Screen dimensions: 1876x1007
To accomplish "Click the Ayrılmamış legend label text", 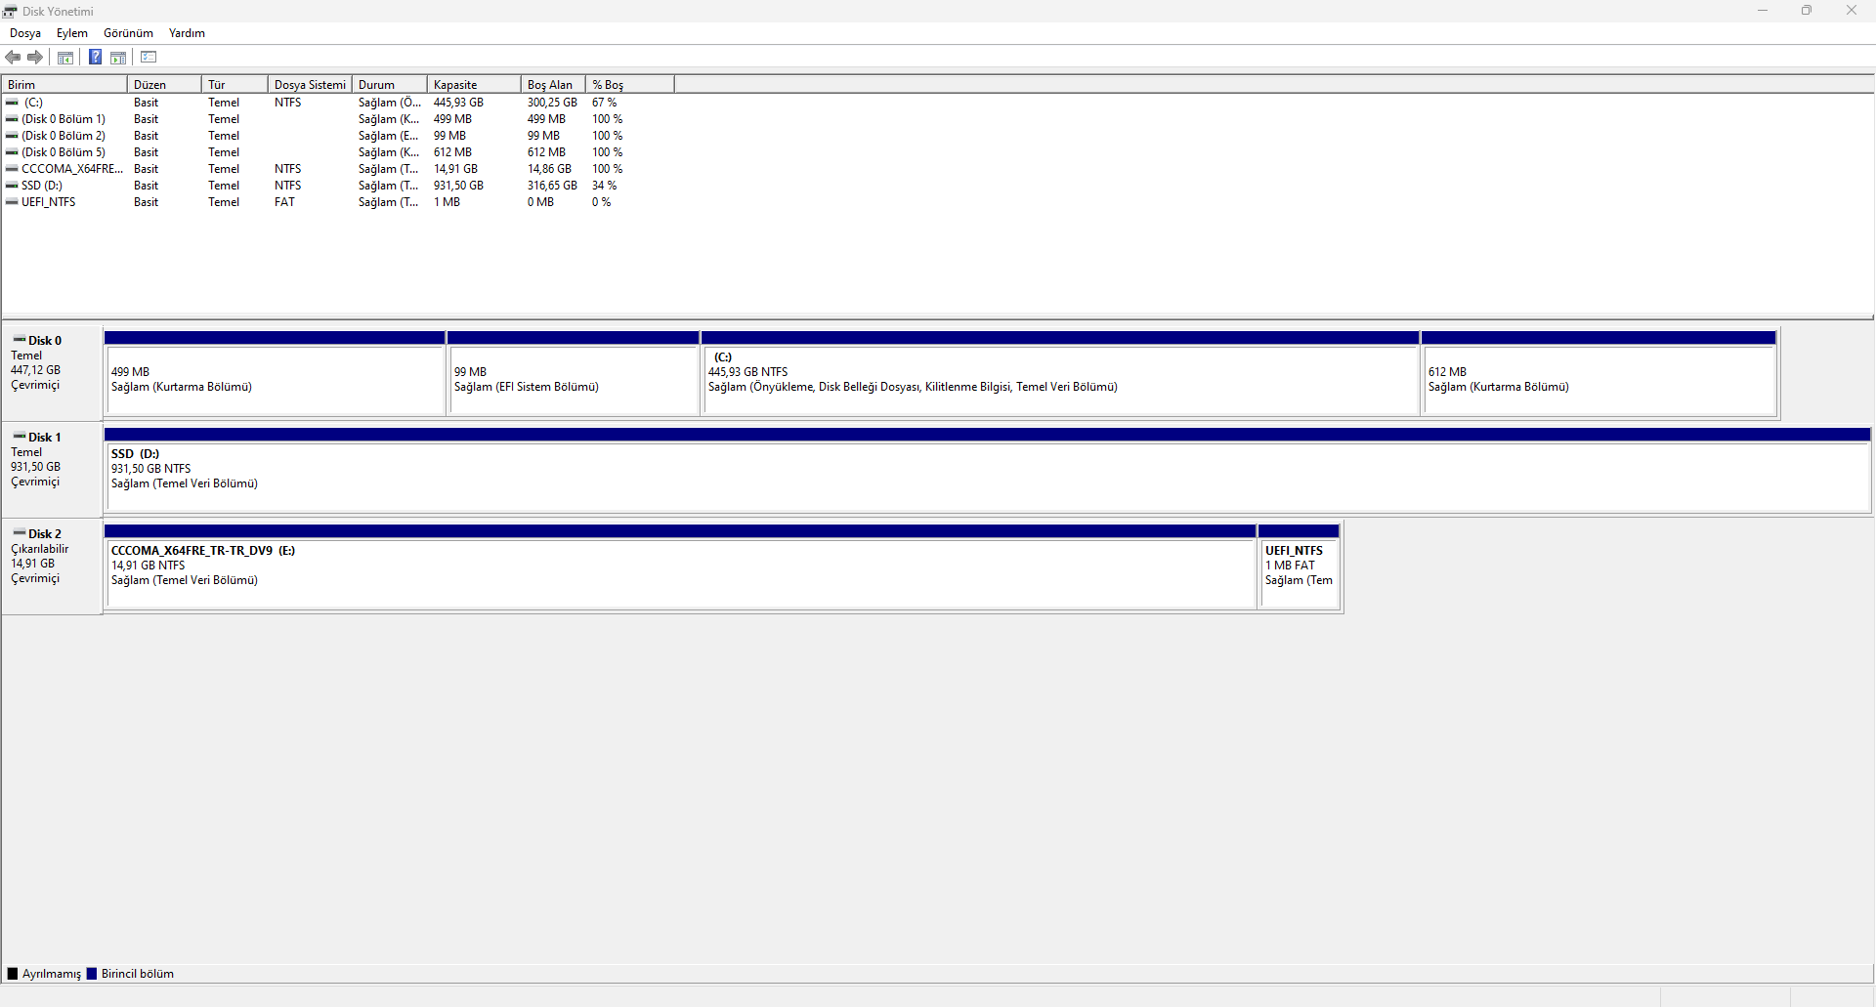I will pos(52,974).
